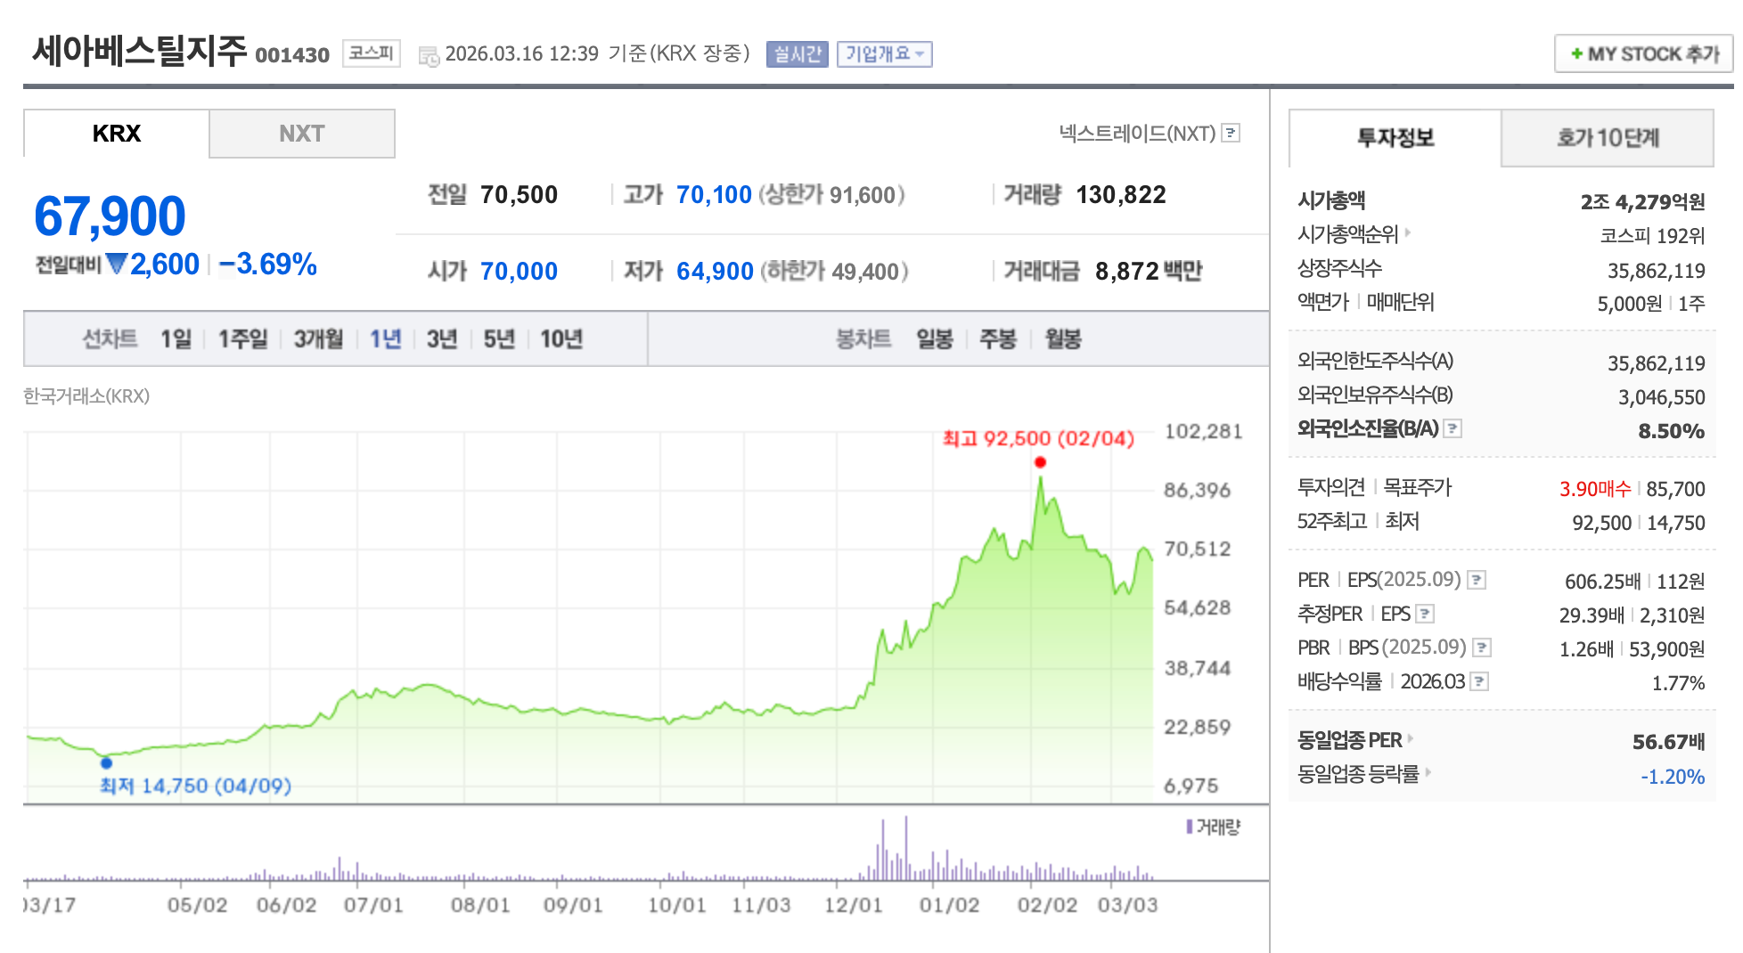This screenshot has height=953, width=1743.
Task: Click the 전일 value 70,500
Action: (x=519, y=195)
